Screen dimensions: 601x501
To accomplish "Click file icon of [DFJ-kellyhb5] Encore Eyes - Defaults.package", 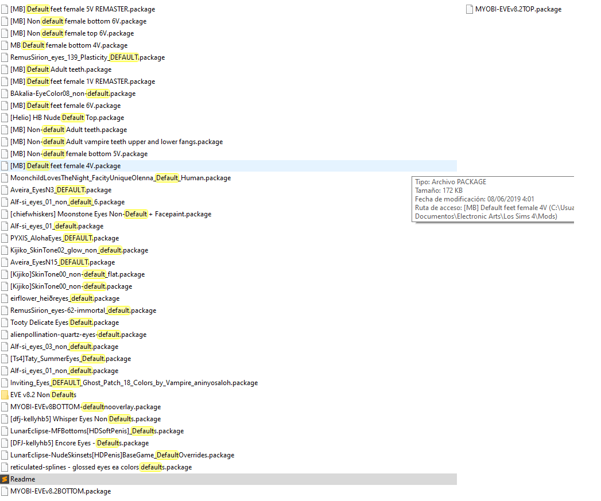I will tap(5, 443).
